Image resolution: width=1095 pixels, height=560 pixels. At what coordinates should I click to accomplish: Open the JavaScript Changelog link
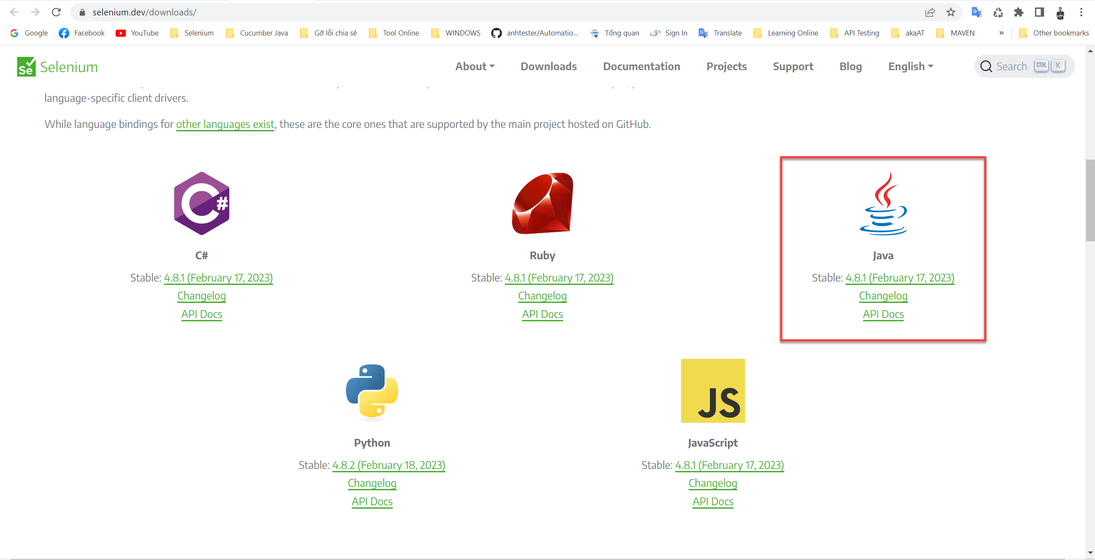tap(713, 483)
